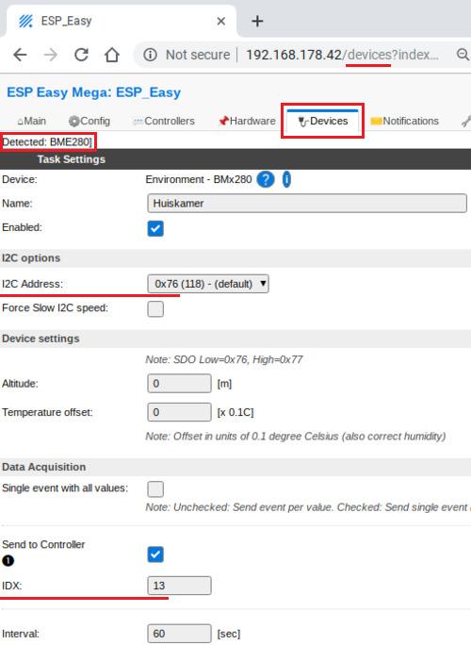Click the ESP_Easy tab favicon

25,21
